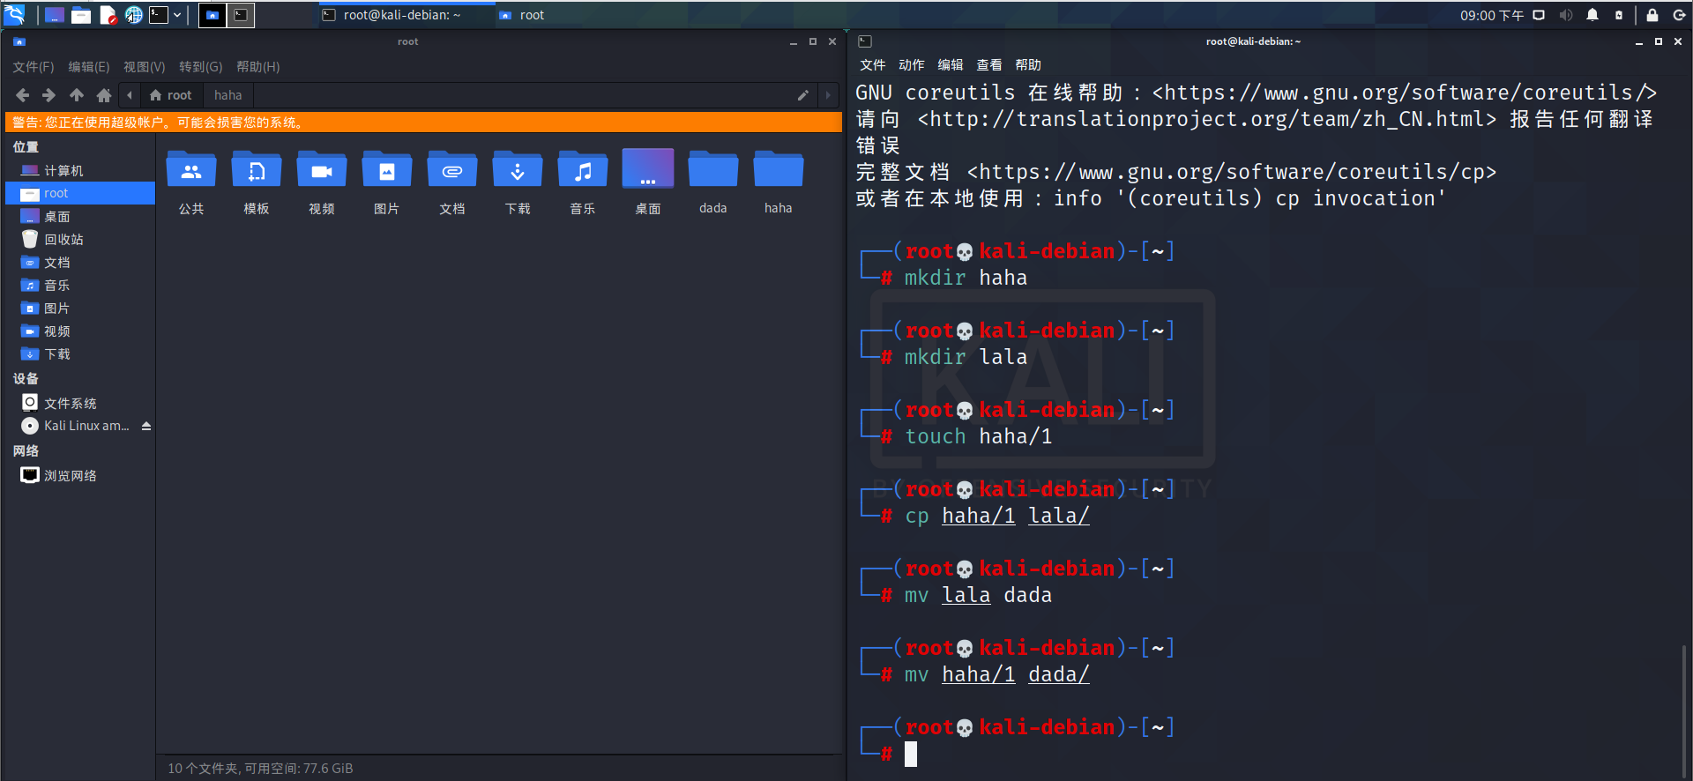Open the network connection tray icon
The width and height of the screenshot is (1693, 781).
click(1540, 15)
